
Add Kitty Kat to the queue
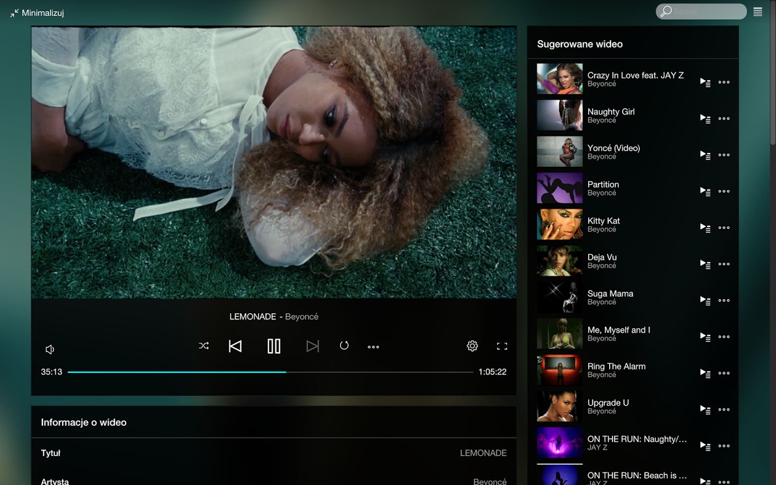click(706, 228)
